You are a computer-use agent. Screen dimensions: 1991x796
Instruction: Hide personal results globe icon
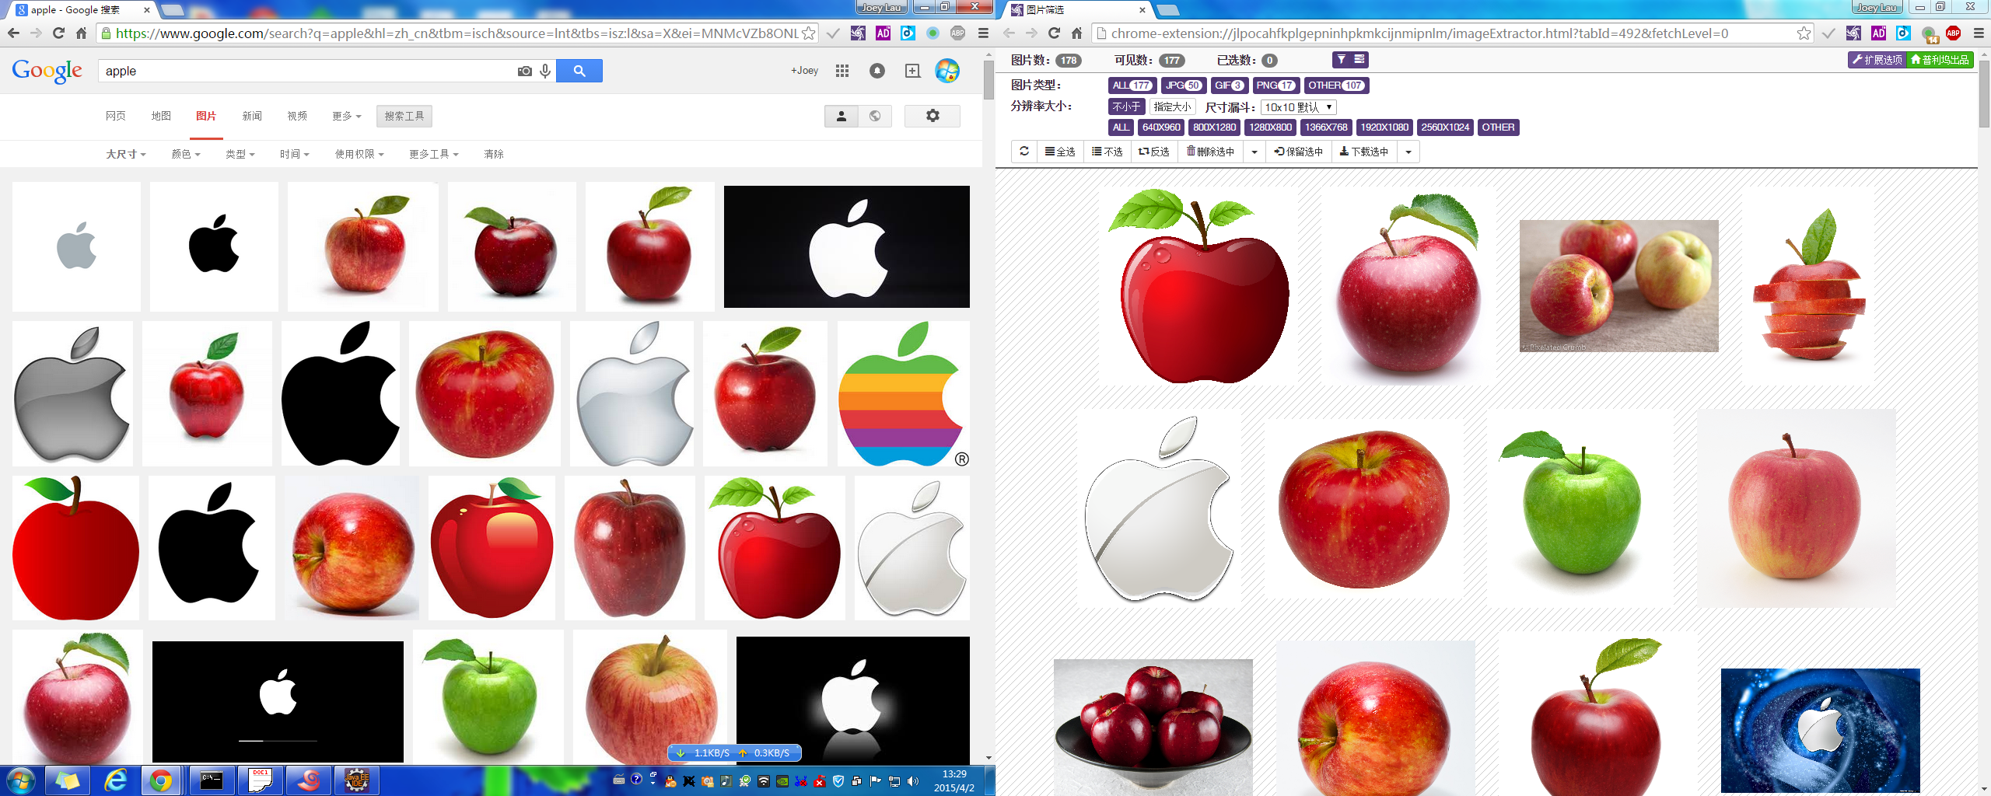[875, 116]
